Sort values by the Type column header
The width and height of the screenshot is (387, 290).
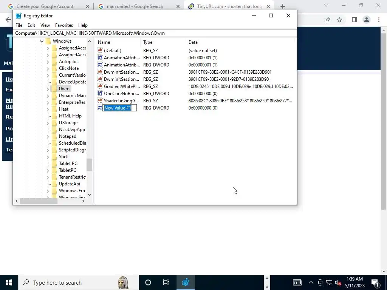point(164,42)
